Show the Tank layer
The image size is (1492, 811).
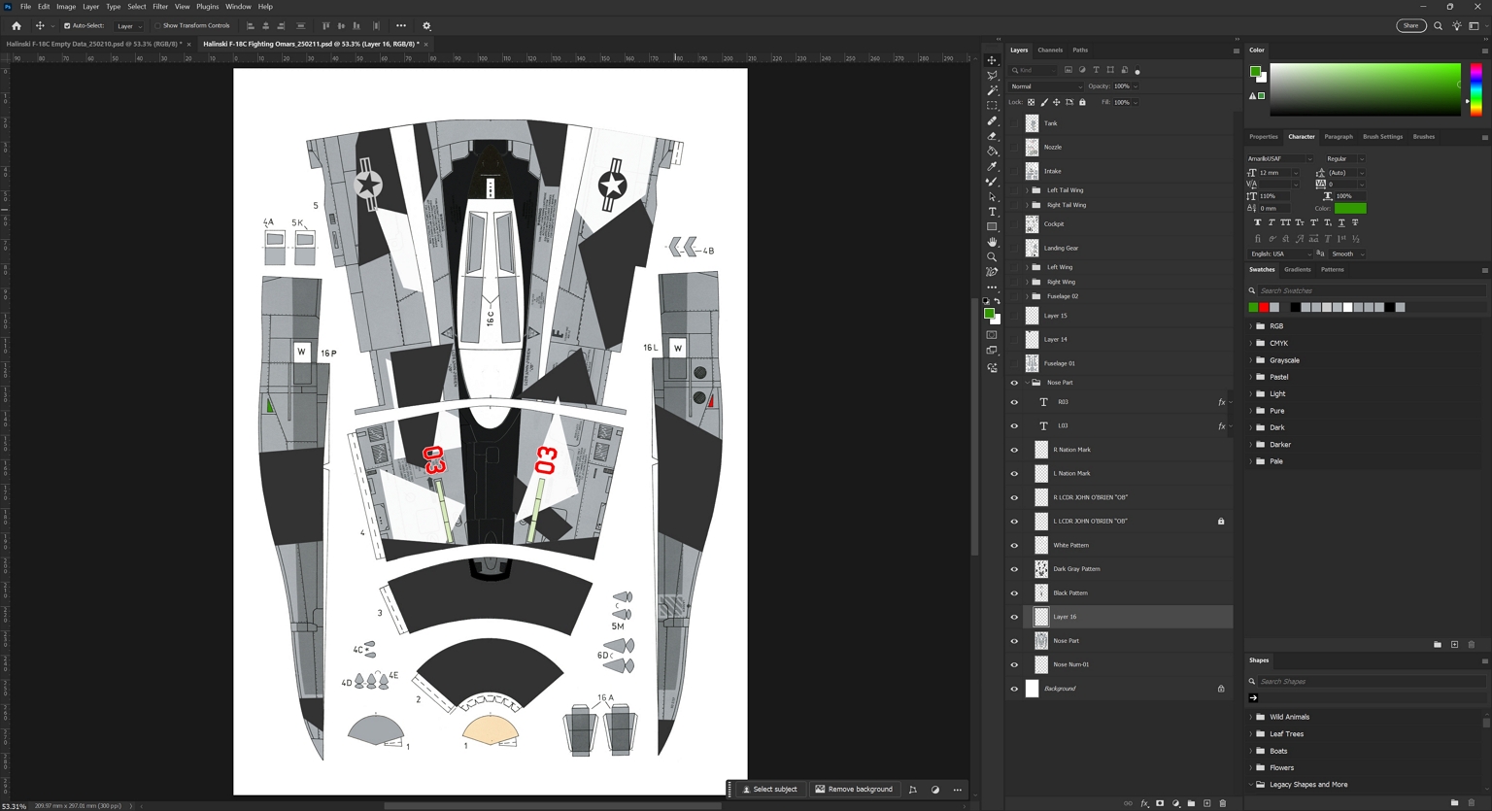(1014, 123)
